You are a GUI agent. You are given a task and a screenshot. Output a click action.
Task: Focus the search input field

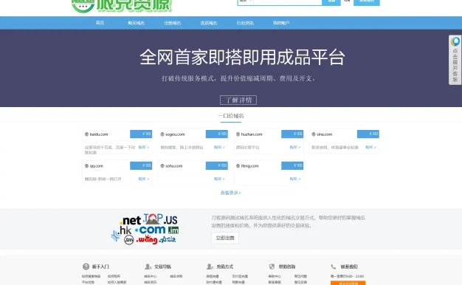tap(287, 1)
